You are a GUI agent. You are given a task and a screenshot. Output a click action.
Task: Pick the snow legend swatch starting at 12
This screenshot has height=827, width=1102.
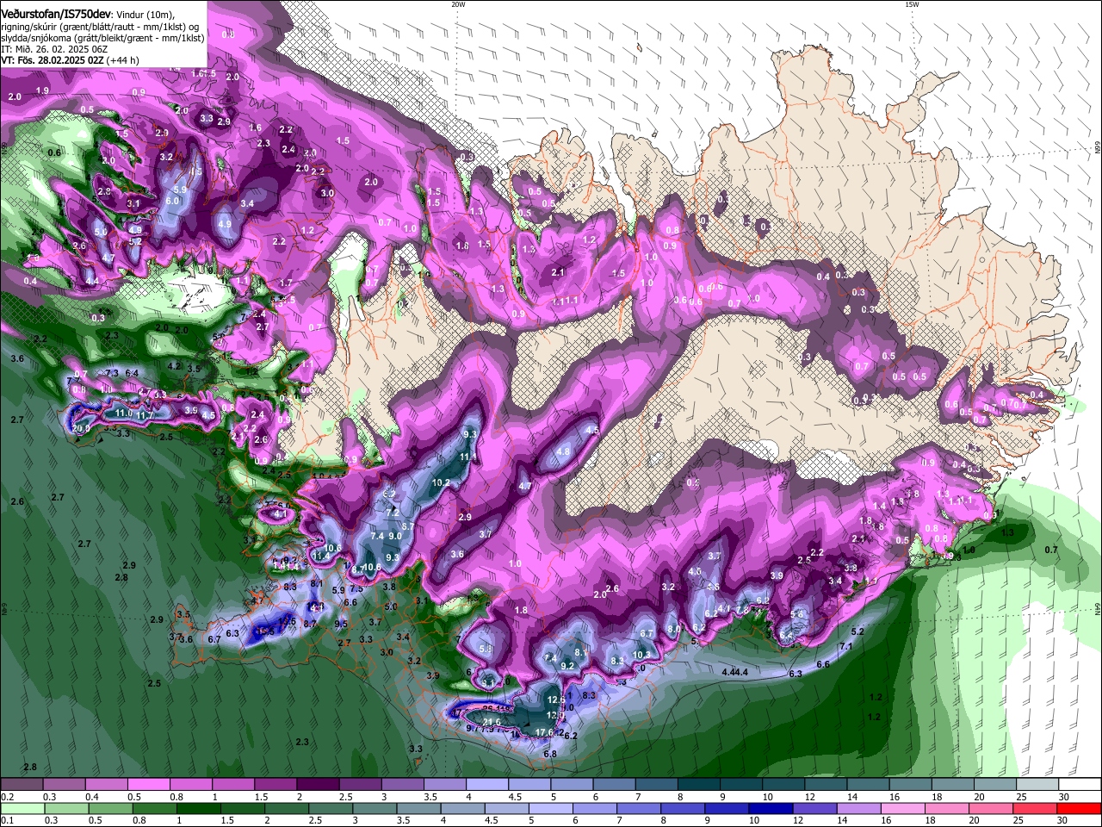[x=826, y=784]
